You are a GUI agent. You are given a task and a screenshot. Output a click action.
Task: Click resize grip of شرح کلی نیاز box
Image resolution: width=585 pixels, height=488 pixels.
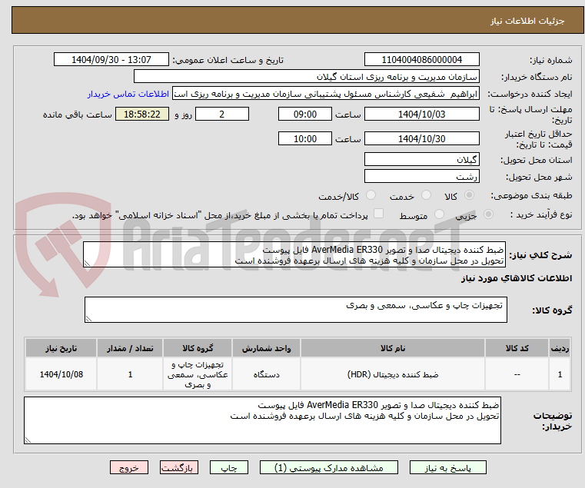pos(87,264)
